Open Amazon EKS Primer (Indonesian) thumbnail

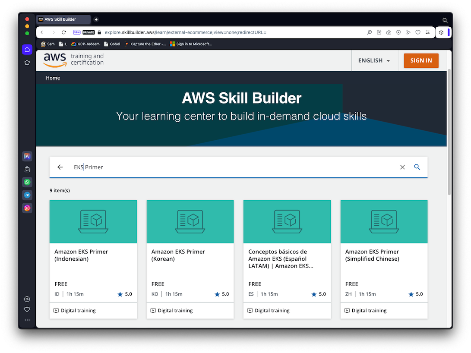pos(93,221)
